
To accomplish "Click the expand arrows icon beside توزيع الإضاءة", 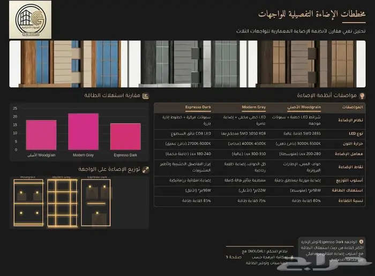I will tap(145, 170).
